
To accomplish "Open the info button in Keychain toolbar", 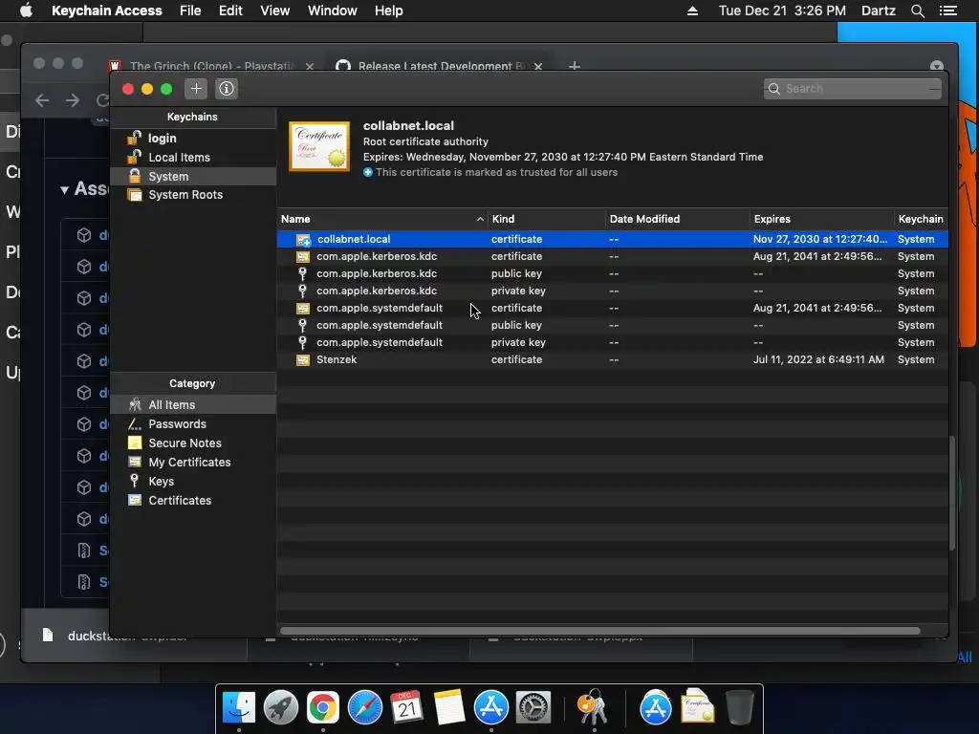I will click(227, 89).
